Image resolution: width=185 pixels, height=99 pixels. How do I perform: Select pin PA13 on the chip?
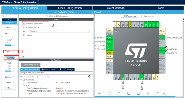162,38
